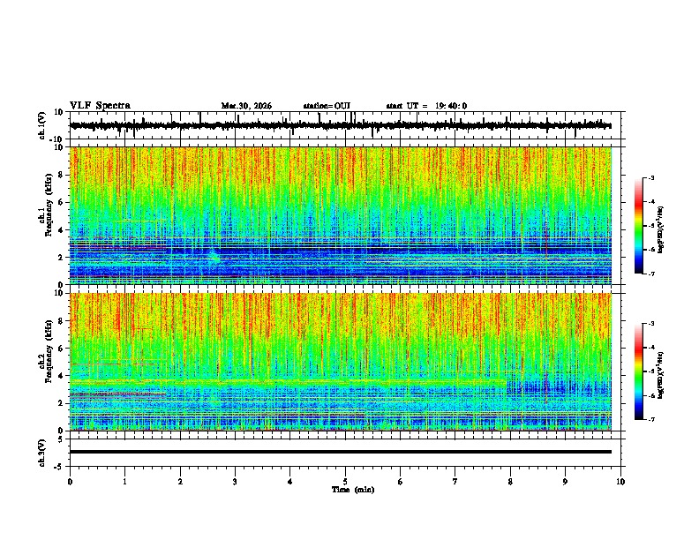The width and height of the screenshot is (699, 540).
Task: Click the "VLF Spectra" title text
Action: coord(100,106)
